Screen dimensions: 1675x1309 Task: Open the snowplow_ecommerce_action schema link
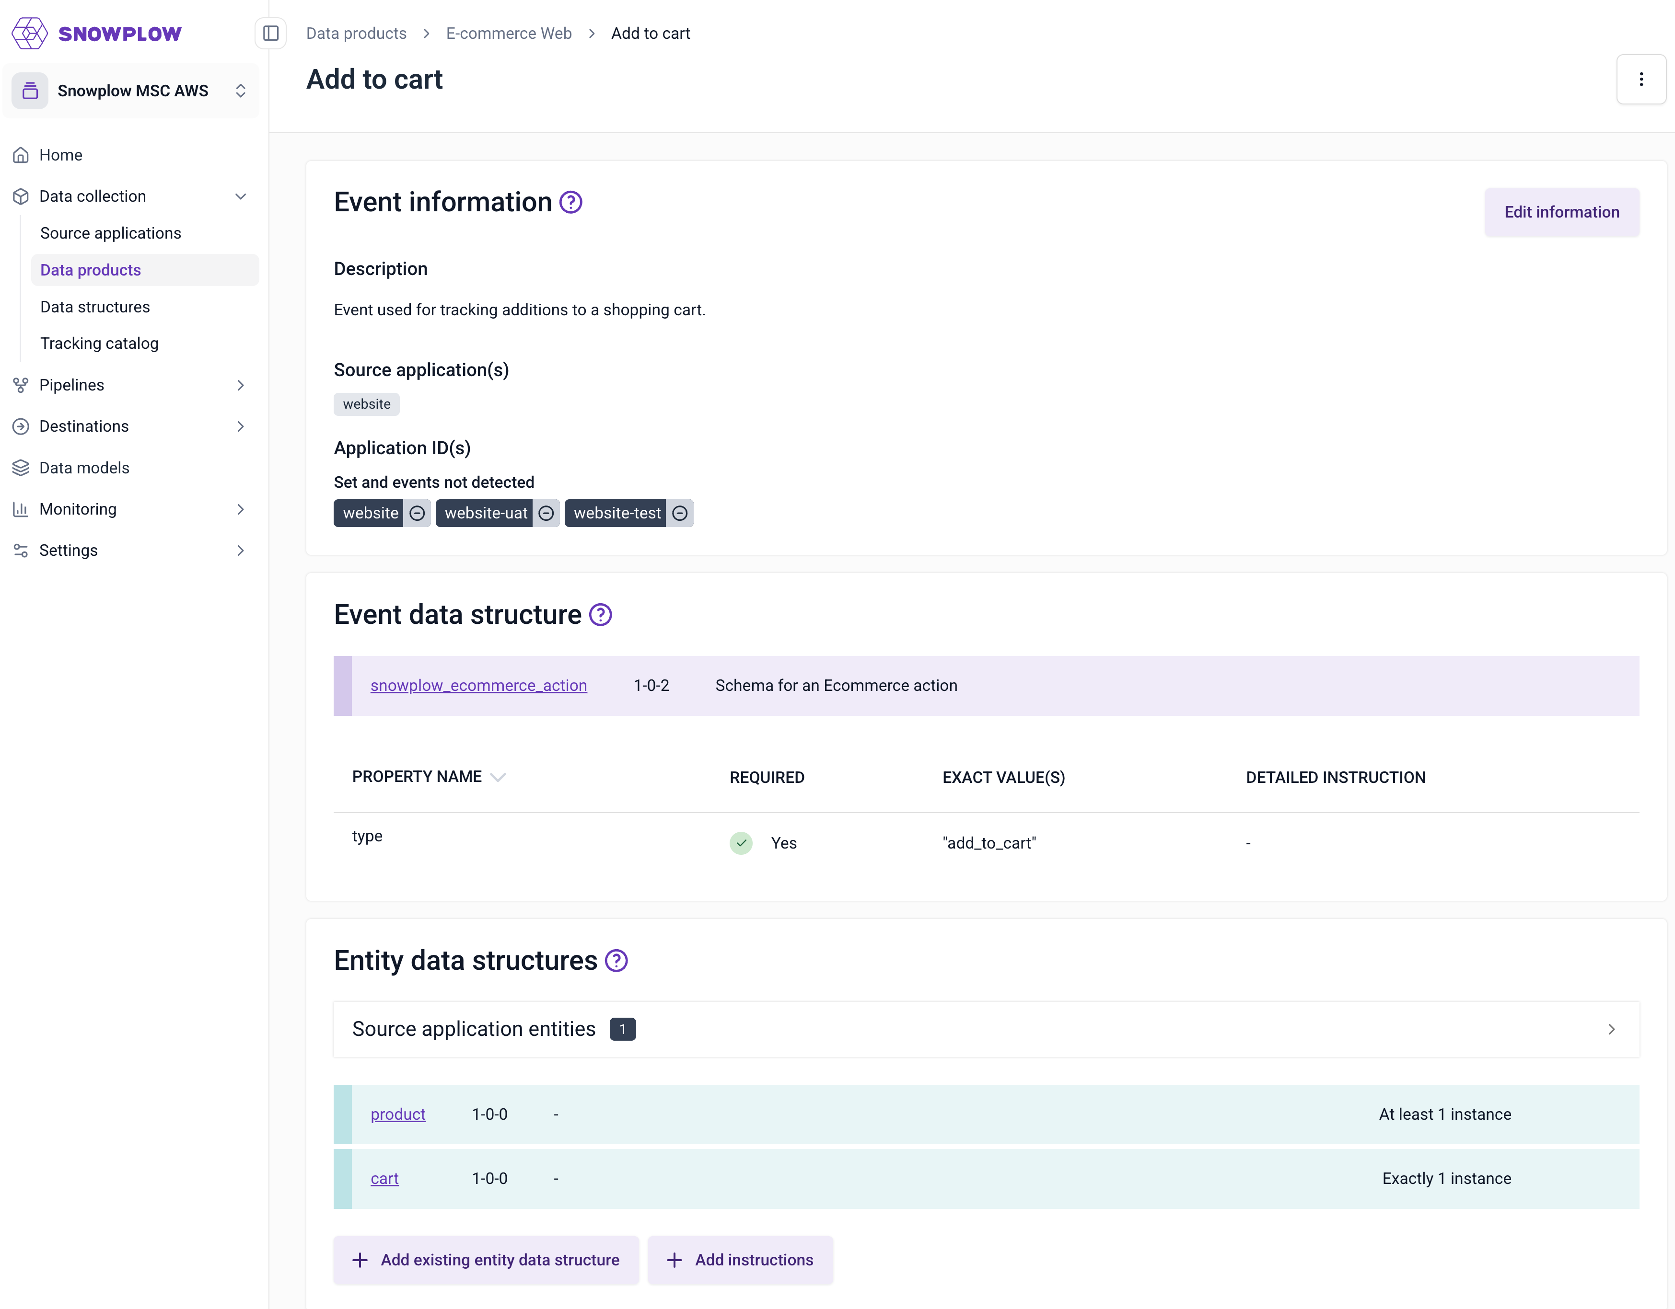(x=478, y=685)
